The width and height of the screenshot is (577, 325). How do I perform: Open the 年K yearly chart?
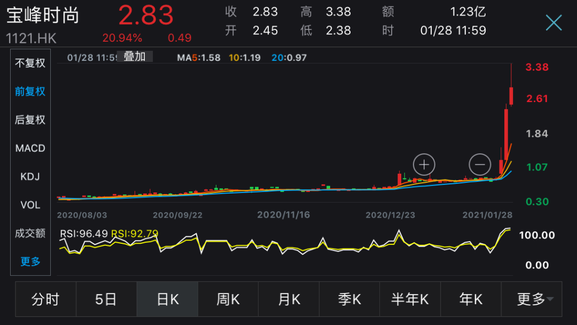(471, 299)
